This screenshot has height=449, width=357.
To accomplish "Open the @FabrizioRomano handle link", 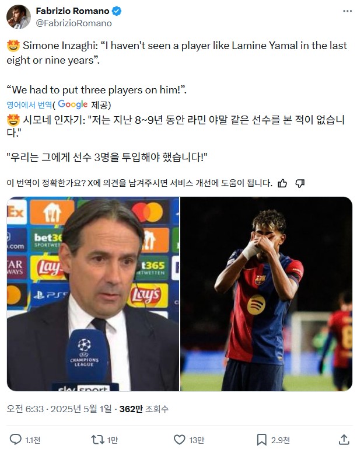I will click(73, 23).
